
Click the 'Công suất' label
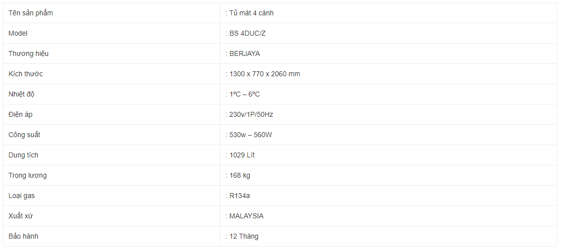point(24,135)
